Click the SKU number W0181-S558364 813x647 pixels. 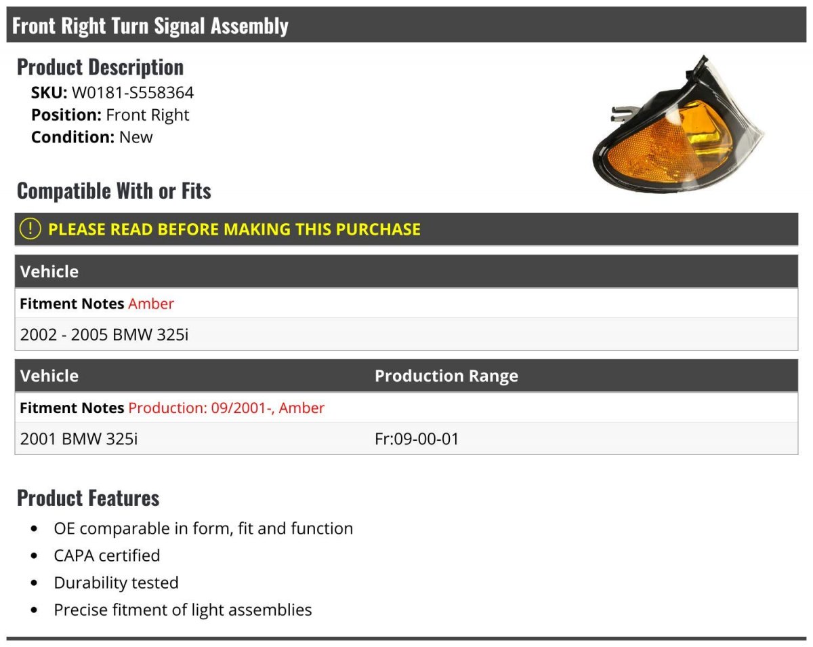[133, 93]
